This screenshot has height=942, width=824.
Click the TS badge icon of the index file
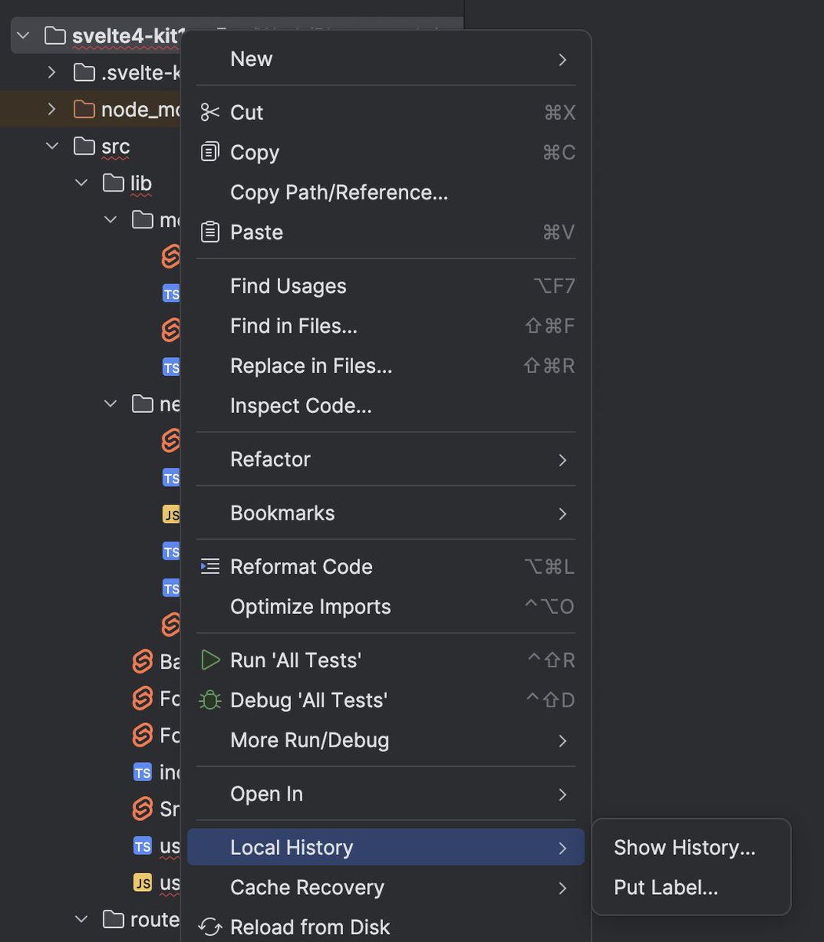(x=143, y=772)
